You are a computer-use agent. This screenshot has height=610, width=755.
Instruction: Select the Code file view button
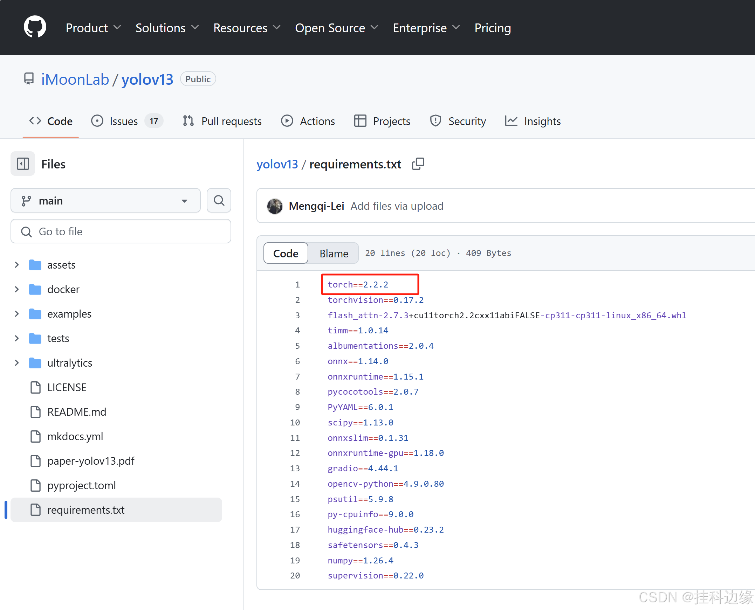coord(286,253)
